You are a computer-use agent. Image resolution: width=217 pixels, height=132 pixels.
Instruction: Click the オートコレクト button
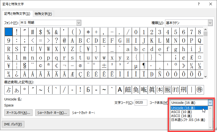click(x=19, y=113)
